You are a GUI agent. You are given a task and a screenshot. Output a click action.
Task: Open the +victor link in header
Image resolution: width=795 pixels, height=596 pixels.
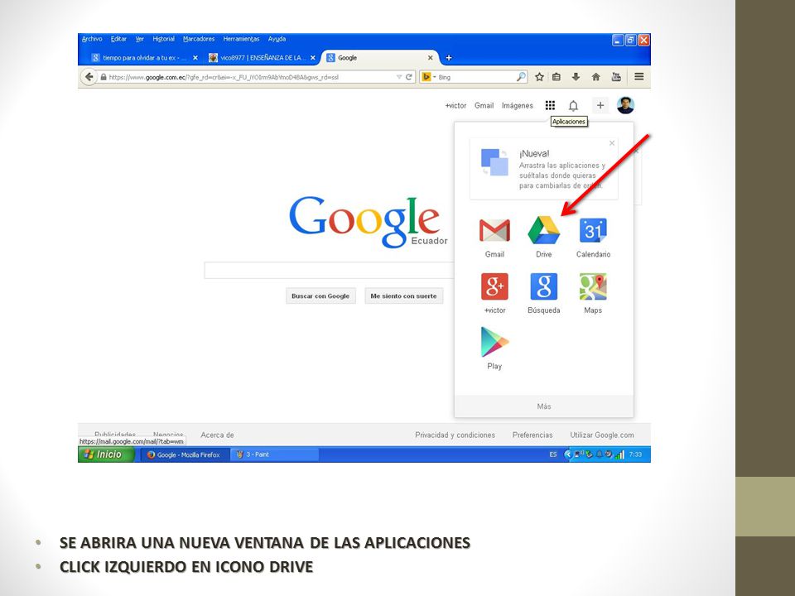455,105
